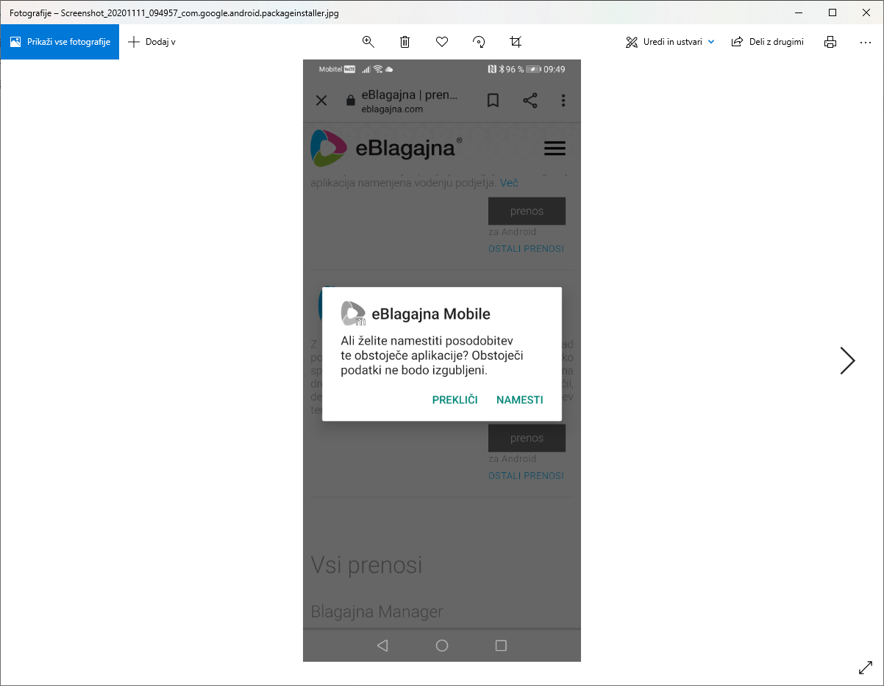Click the Dodaj v button
Viewport: 884px width, 686px height.
(152, 42)
